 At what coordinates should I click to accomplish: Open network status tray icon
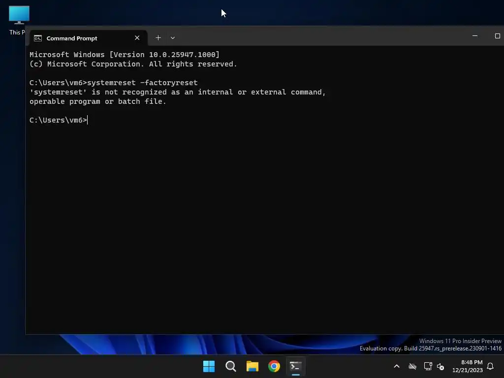(x=428, y=366)
